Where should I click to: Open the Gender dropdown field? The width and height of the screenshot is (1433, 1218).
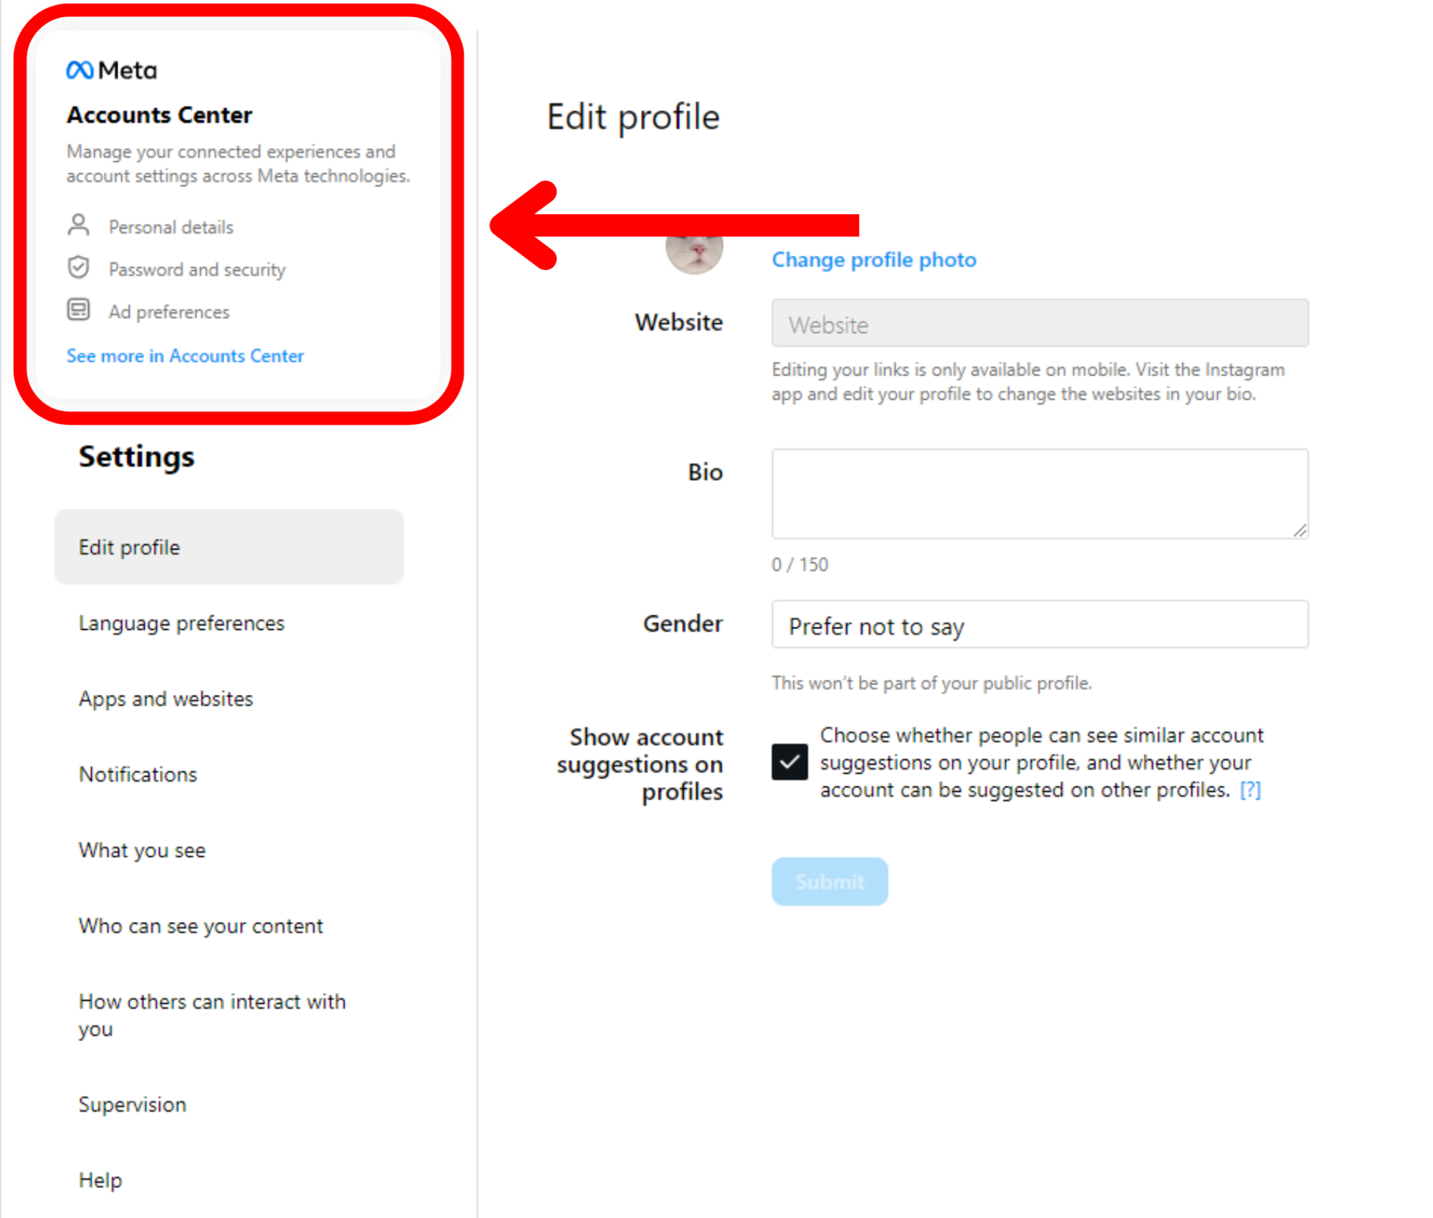click(x=1039, y=625)
